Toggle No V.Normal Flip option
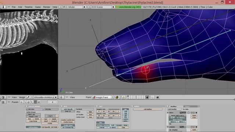The image size is (235, 132). 68,127
